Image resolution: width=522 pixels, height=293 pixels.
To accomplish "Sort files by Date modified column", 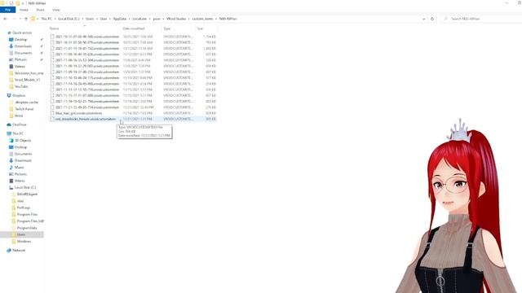I will (x=141, y=28).
